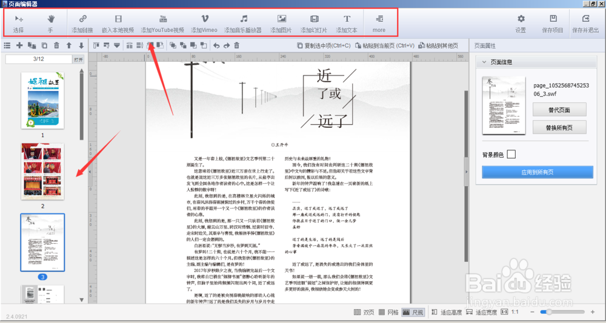Click the 页面属性 panel header

click(485, 46)
